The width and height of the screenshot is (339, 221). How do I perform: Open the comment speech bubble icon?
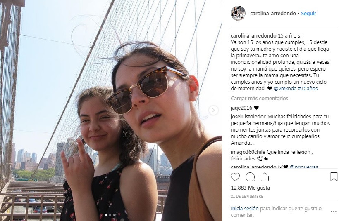coord(250,177)
